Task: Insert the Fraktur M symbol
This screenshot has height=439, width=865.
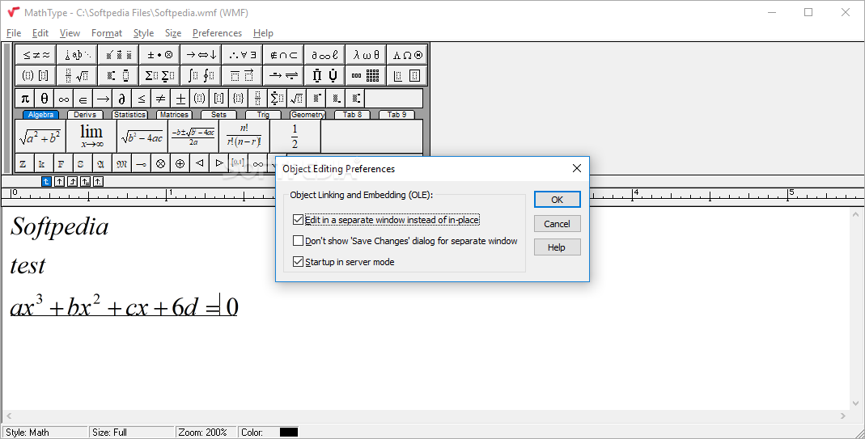Action: tap(121, 164)
